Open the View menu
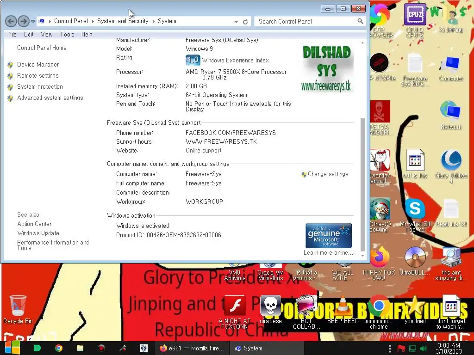The height and width of the screenshot is (355, 474). [x=47, y=34]
